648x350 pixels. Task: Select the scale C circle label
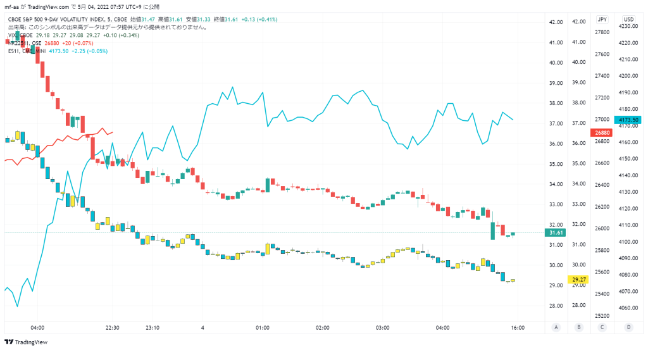pyautogui.click(x=602, y=327)
